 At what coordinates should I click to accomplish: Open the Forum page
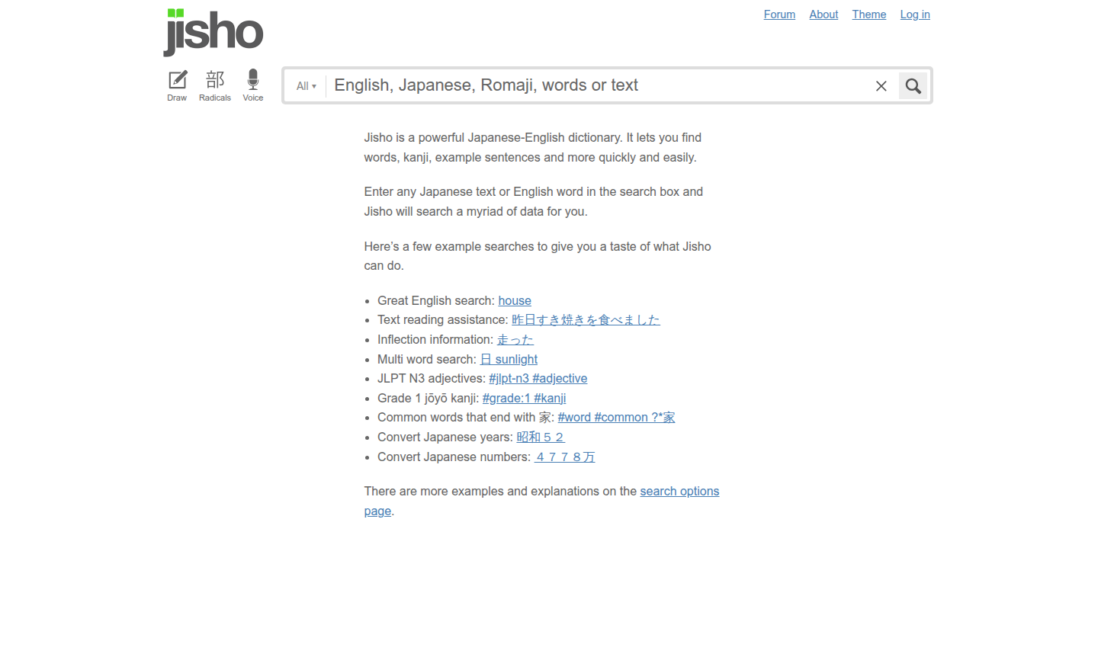pyautogui.click(x=779, y=14)
